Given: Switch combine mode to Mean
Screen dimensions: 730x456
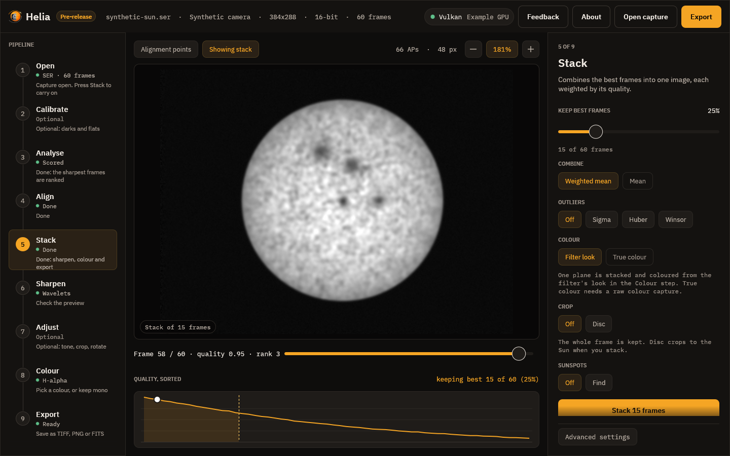Looking at the screenshot, I should tap(637, 181).
